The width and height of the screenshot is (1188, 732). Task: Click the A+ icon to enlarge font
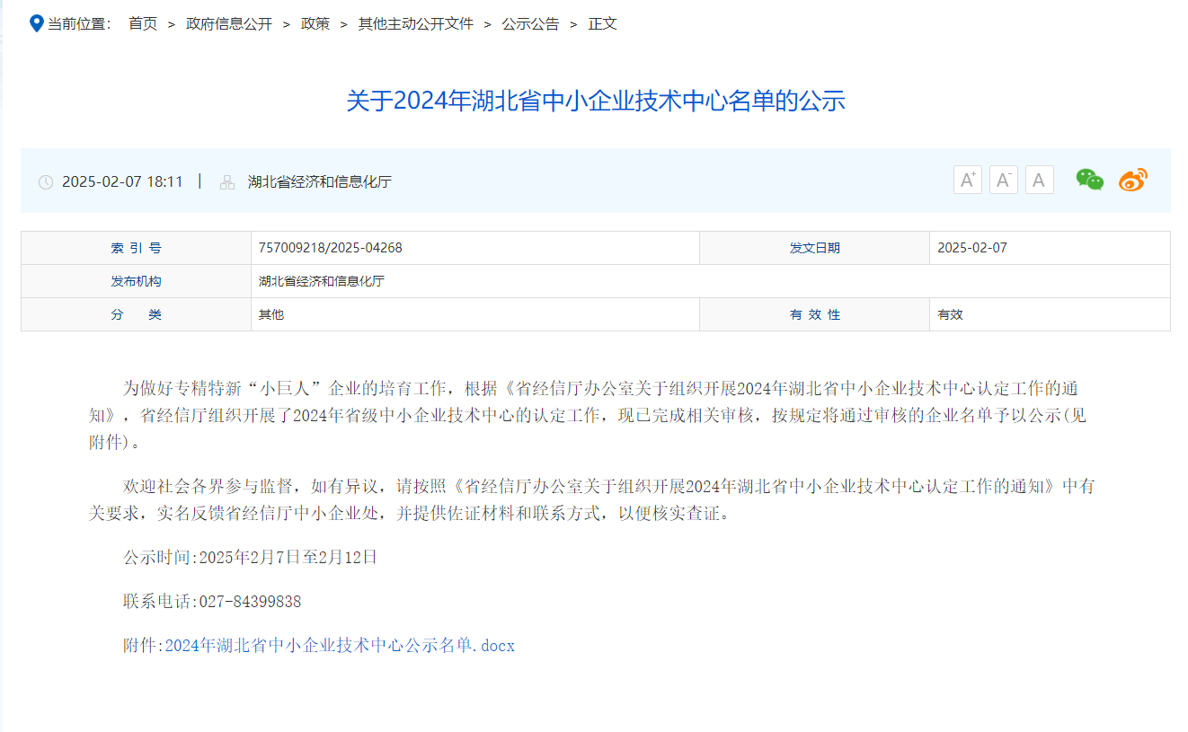(967, 180)
